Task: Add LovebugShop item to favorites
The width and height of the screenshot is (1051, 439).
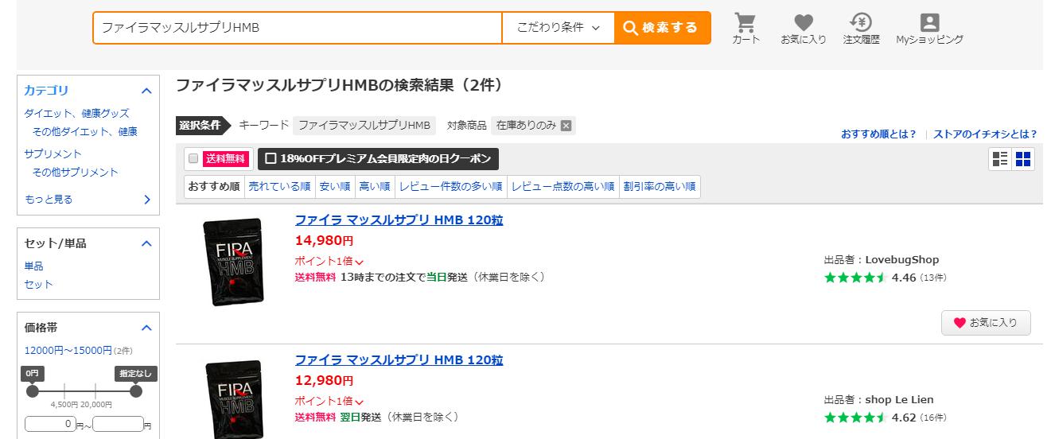Action: (986, 323)
